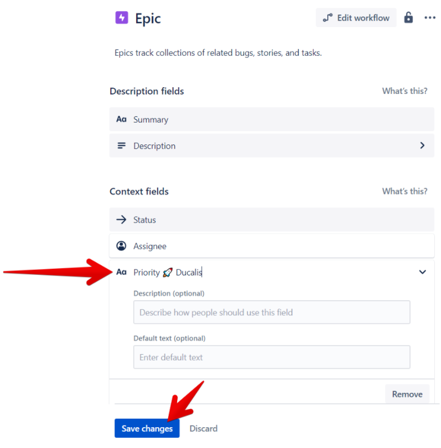The height and width of the screenshot is (448, 441).
Task: Click the Assignee person icon
Action: (x=121, y=246)
